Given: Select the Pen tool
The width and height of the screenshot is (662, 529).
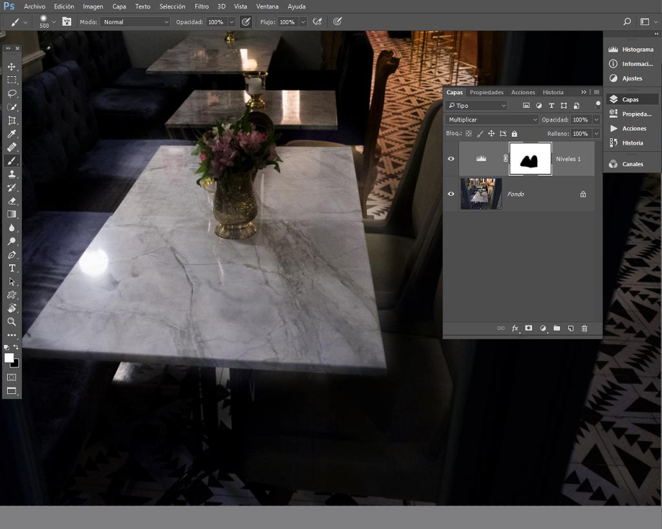Looking at the screenshot, I should 12,254.
